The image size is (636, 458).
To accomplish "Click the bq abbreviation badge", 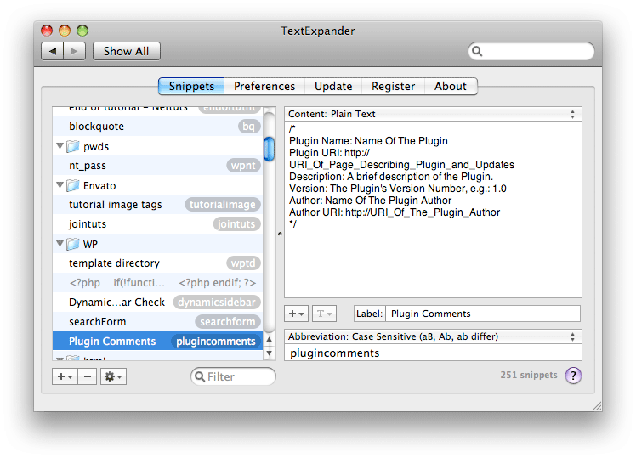I will point(248,127).
